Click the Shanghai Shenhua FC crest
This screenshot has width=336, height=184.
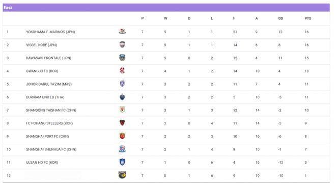pyautogui.click(x=122, y=149)
